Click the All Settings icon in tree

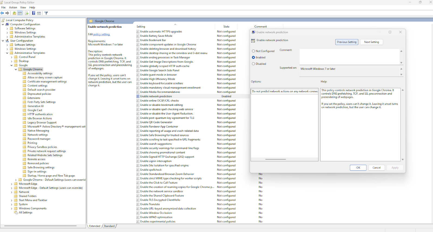click(x=16, y=213)
